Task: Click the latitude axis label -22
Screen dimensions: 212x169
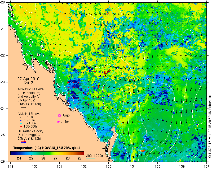Action: (x=2, y=55)
